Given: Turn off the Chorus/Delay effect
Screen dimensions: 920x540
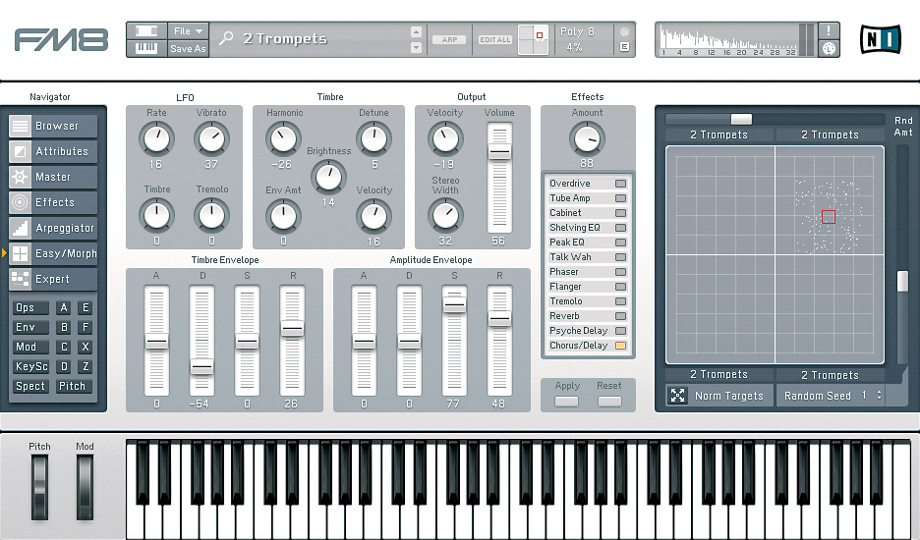Looking at the screenshot, I should (x=620, y=346).
